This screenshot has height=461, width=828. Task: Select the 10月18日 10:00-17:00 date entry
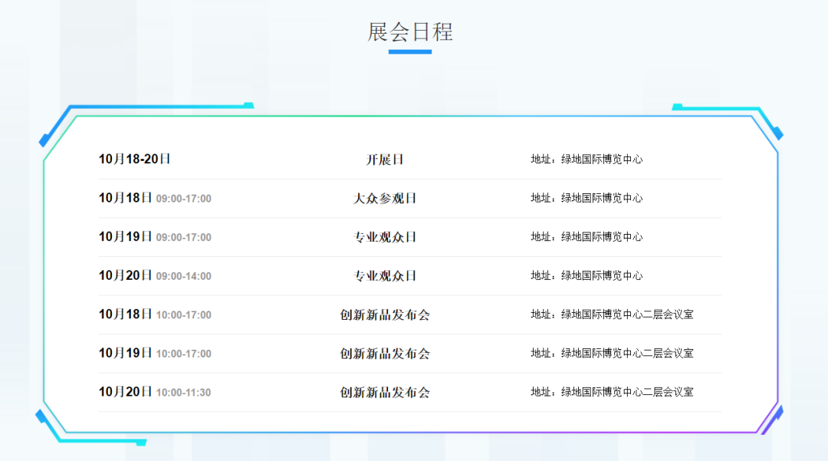point(155,314)
